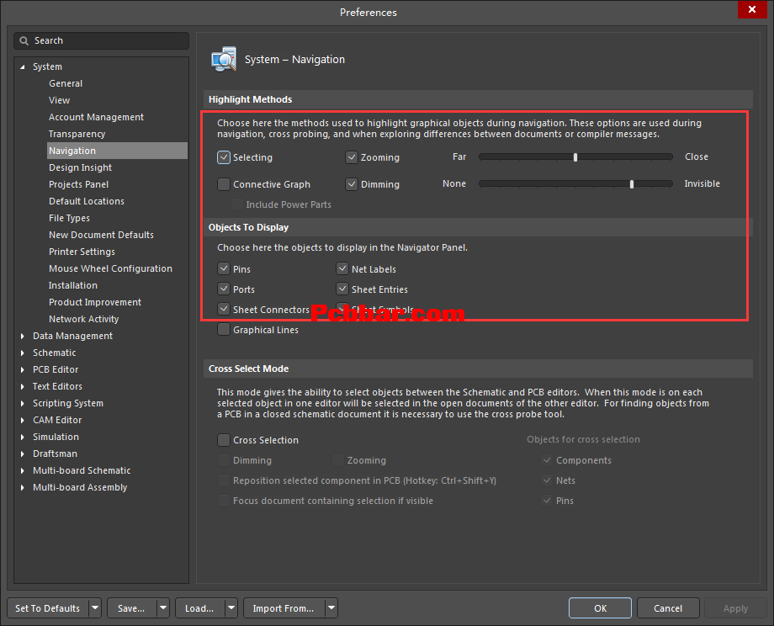The image size is (774, 626).
Task: Click into the Search field
Action: pos(108,40)
